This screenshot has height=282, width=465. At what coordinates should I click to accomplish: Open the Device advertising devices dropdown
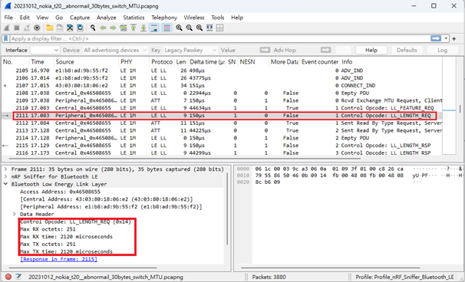(x=115, y=50)
